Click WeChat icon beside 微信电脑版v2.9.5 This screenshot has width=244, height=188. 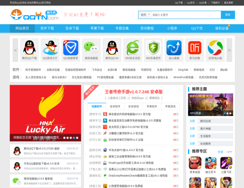(17, 181)
